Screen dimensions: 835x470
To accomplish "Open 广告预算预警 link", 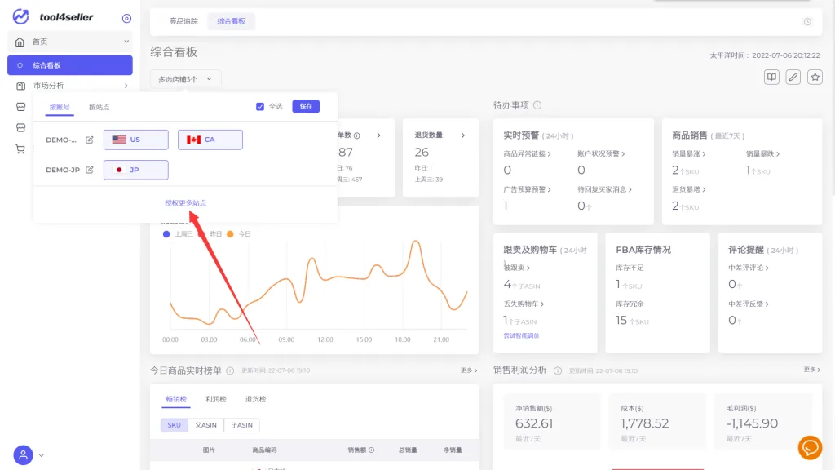I will coord(527,189).
